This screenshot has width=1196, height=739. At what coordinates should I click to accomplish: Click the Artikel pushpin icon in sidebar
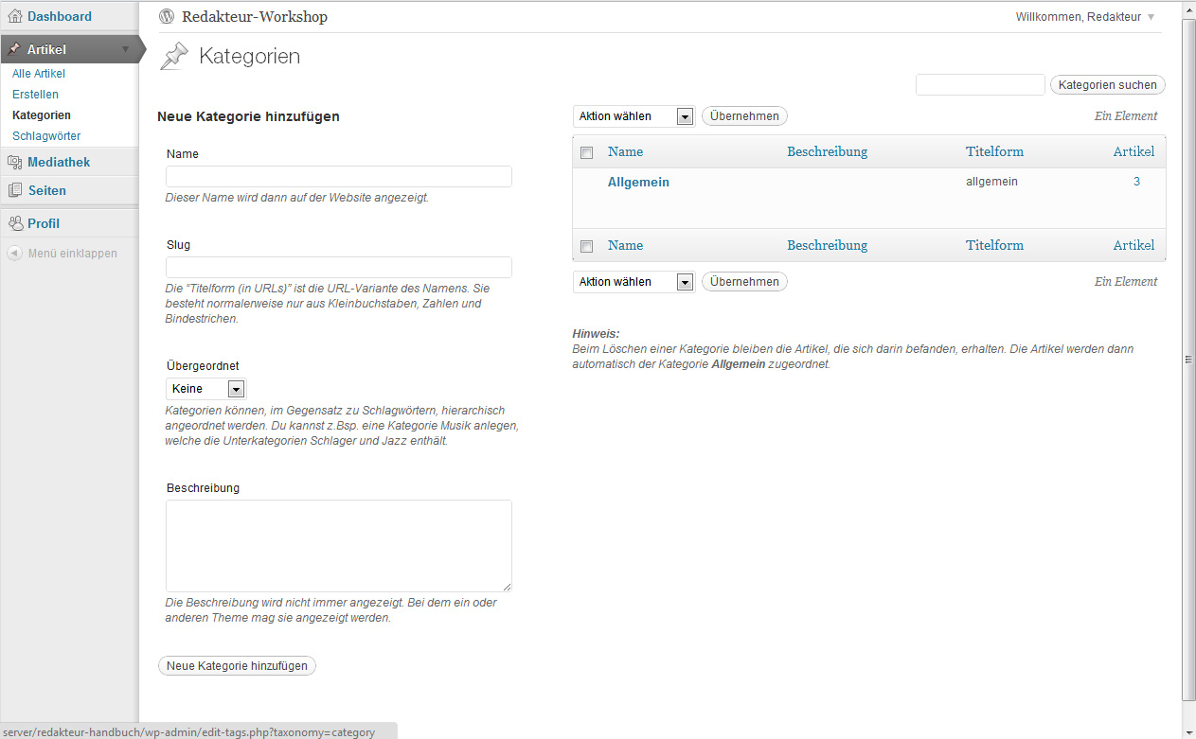coord(15,49)
